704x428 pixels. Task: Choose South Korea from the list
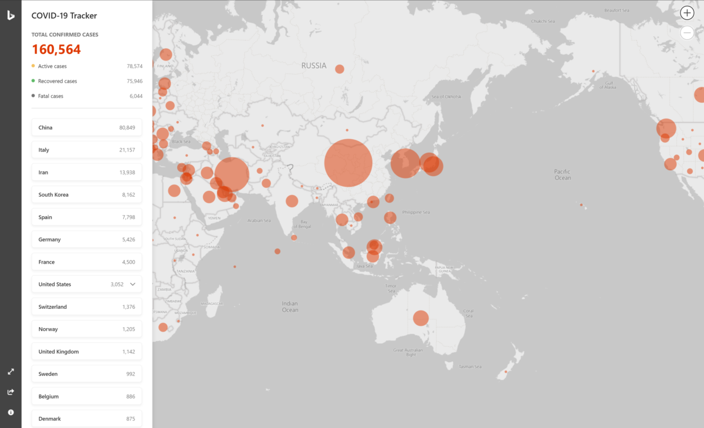tap(87, 195)
